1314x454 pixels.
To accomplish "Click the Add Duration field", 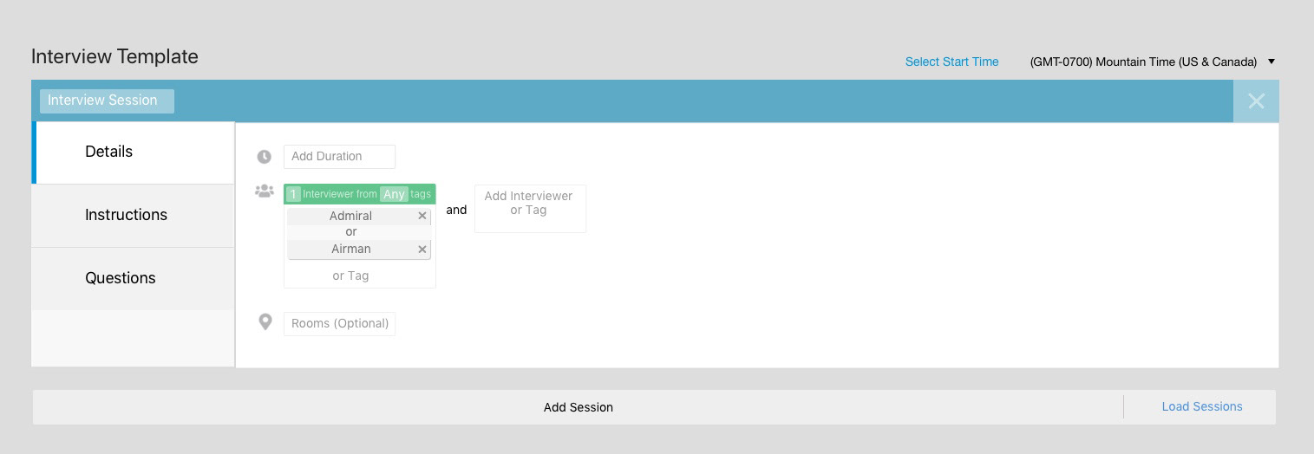I will [x=339, y=157].
